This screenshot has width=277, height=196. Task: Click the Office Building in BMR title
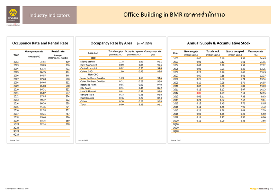174,15
